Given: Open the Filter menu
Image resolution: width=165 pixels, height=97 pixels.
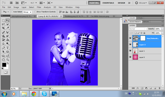Looking at the screenshot, I should pos(39,7).
